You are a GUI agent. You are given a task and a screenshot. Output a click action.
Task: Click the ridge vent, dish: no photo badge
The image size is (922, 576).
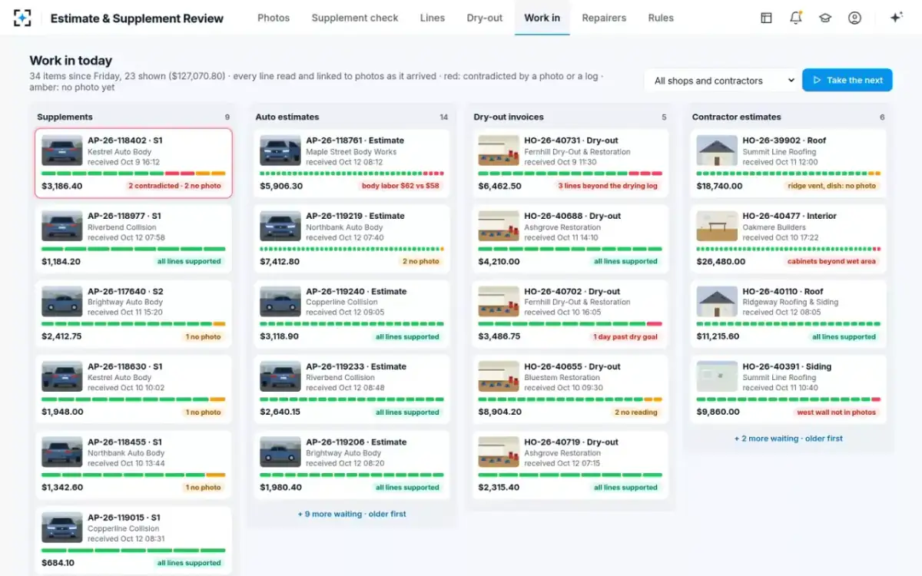click(832, 186)
